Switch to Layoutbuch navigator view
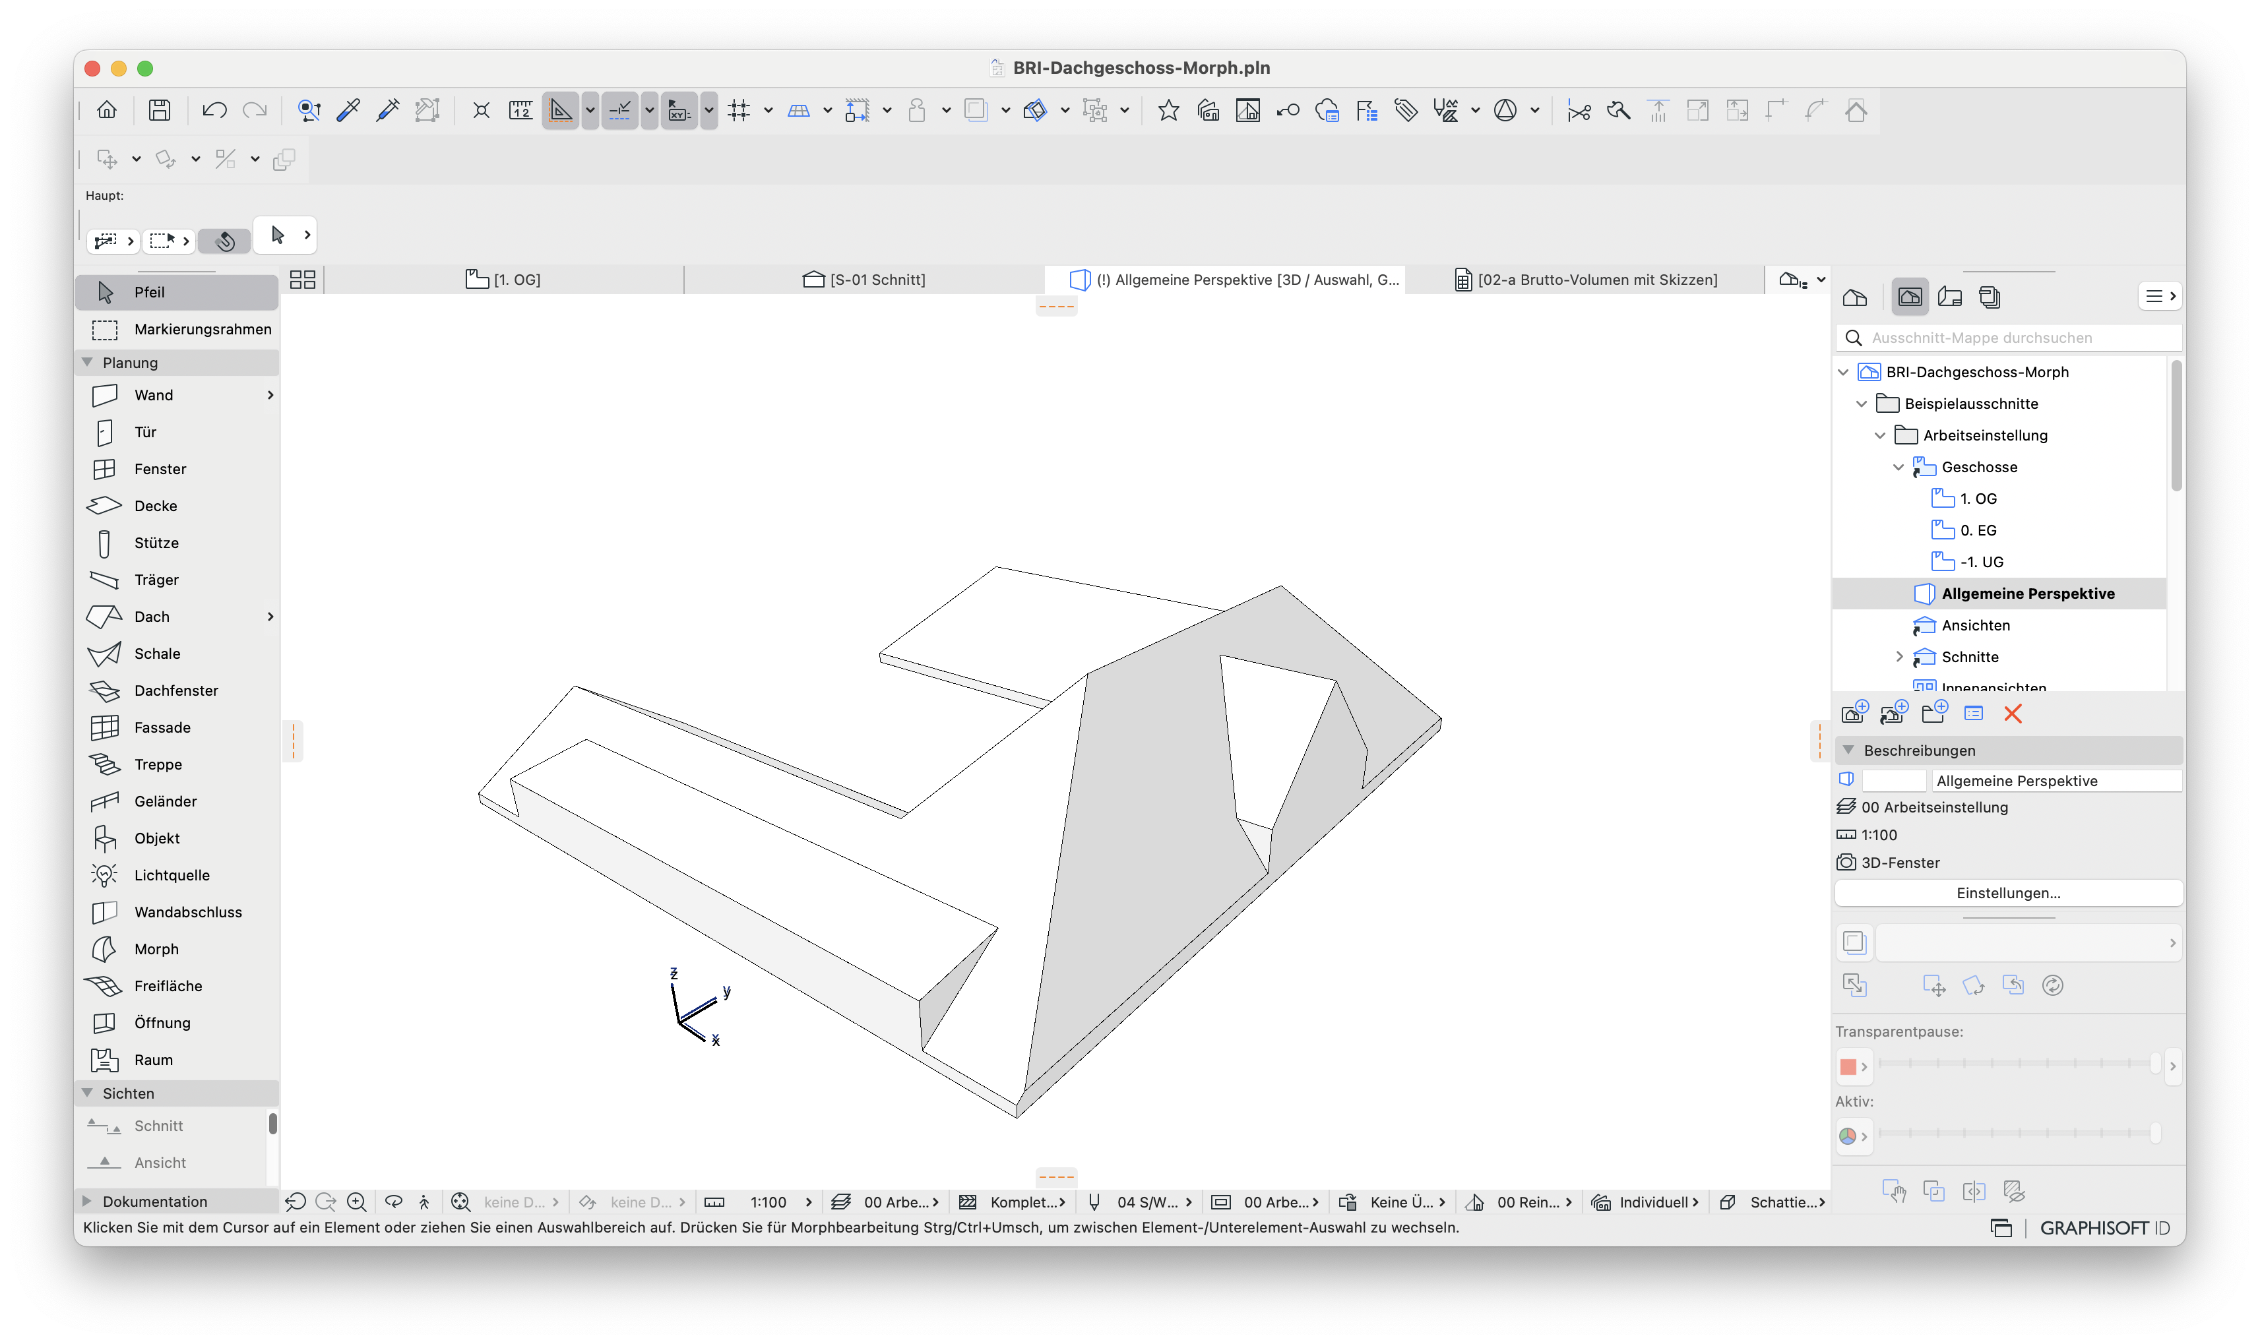Screen dimensions: 2260x1344 [x=1950, y=297]
